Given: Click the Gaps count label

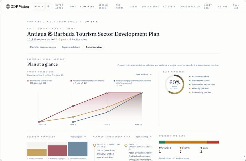Looking at the screenshot, I should (x=204, y=148).
